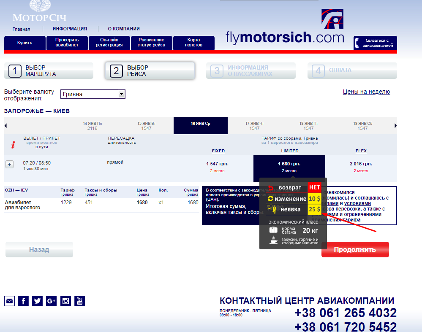Open the ИНФОРМАЦИЯ menu item
Screen dimensions: 422x332
click(x=70, y=29)
